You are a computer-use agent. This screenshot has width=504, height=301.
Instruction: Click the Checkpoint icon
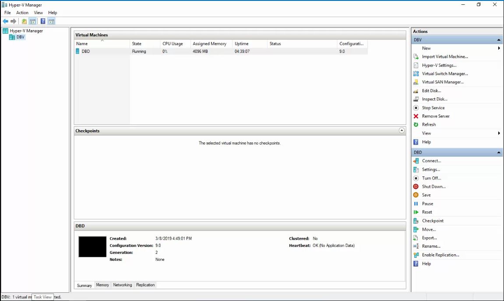coord(416,221)
